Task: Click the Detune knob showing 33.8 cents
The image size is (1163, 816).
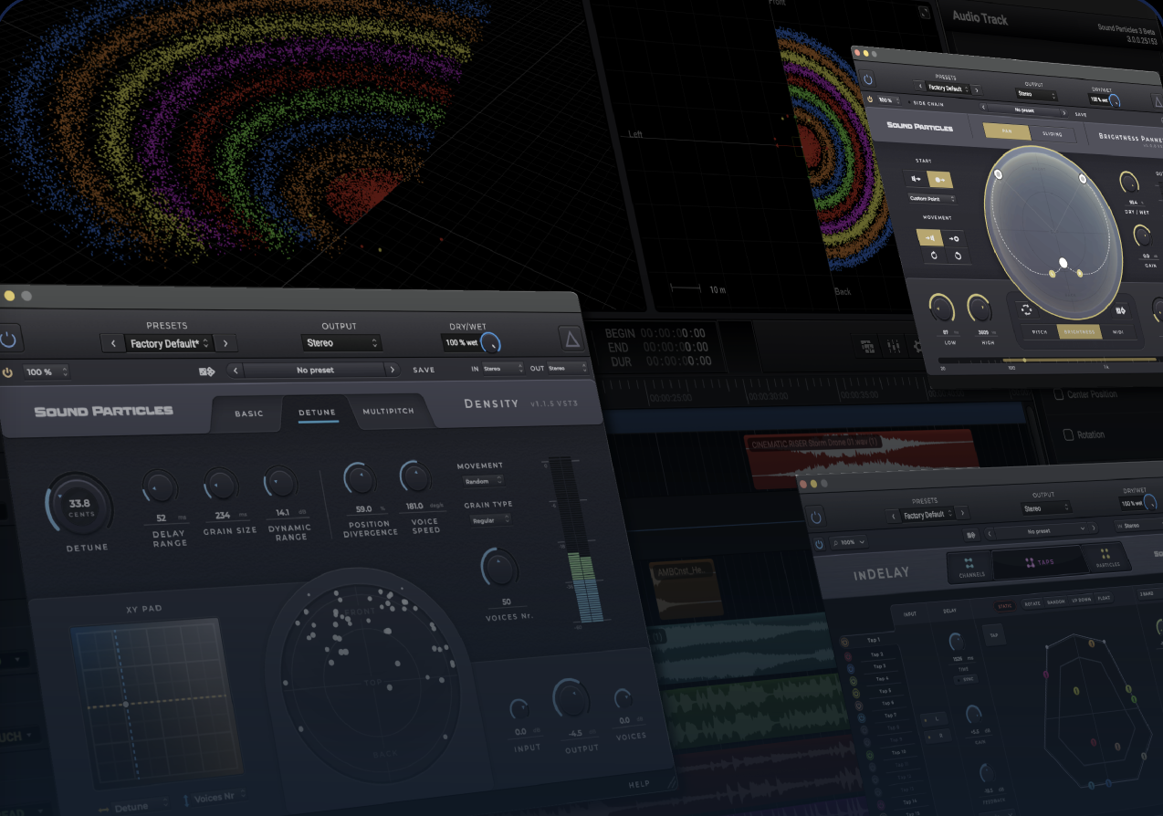Action: tap(79, 507)
